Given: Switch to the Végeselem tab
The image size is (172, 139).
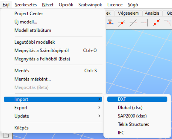Looking at the screenshot, I should [x=128, y=13].
